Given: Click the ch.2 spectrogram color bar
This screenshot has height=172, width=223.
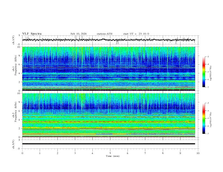Looking at the screenshot, I should pyautogui.click(x=204, y=118).
